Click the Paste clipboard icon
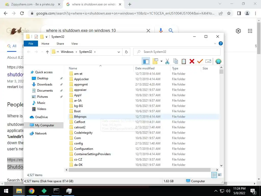261x196 pixels. [184, 61]
